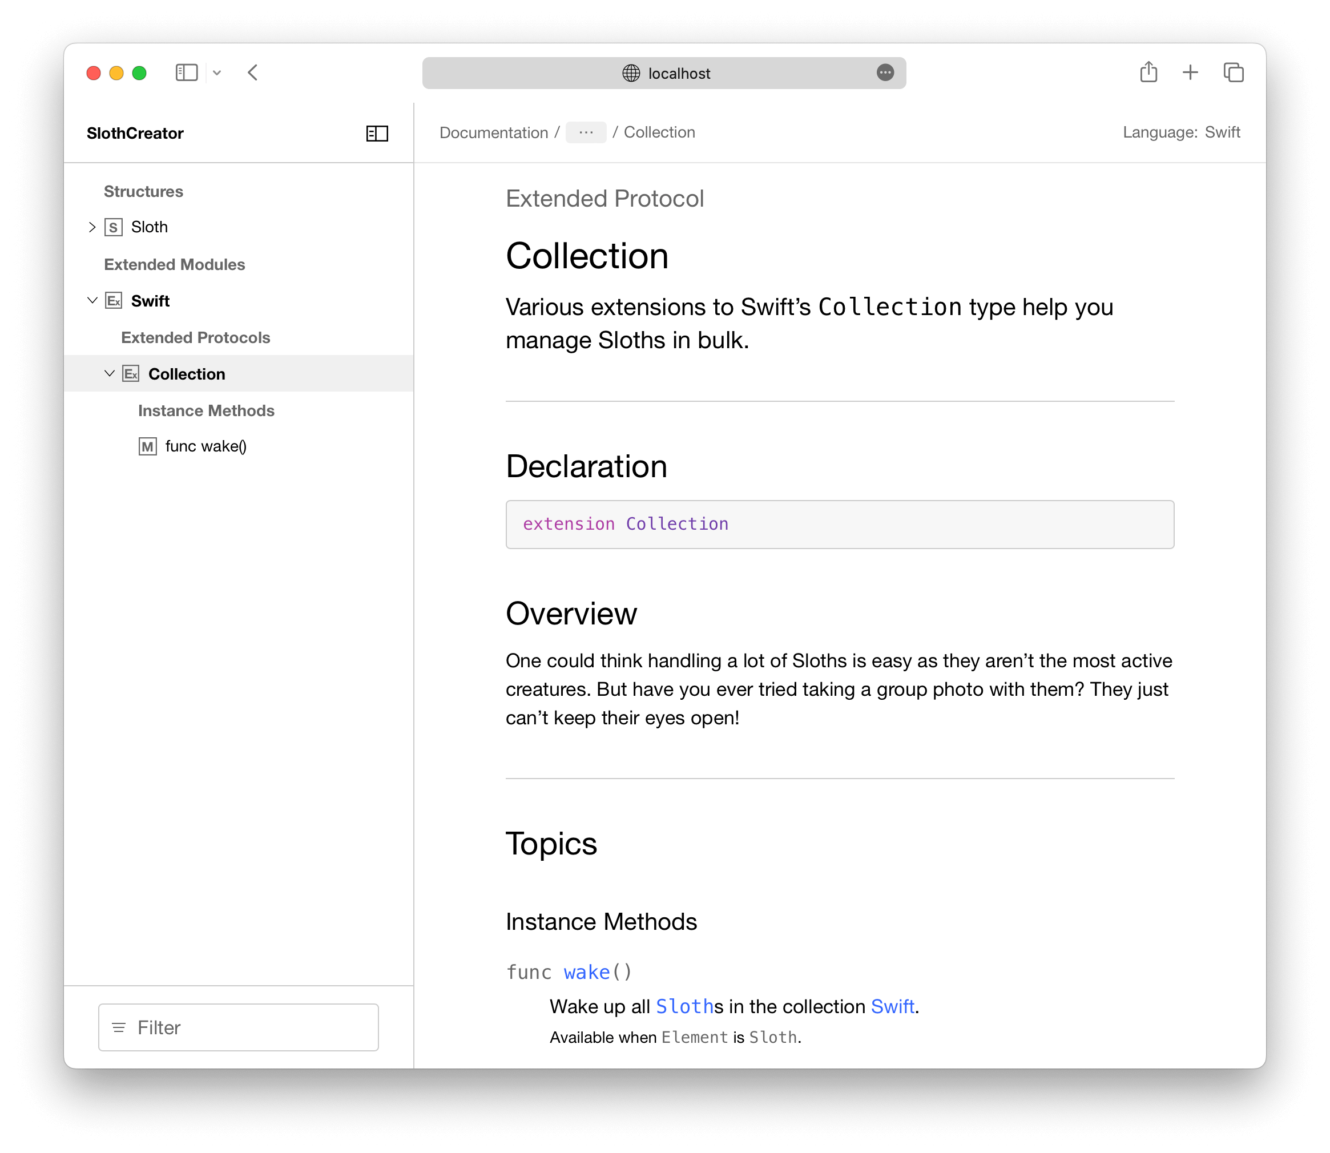Follow the wake link under Instance Methods

tap(586, 972)
